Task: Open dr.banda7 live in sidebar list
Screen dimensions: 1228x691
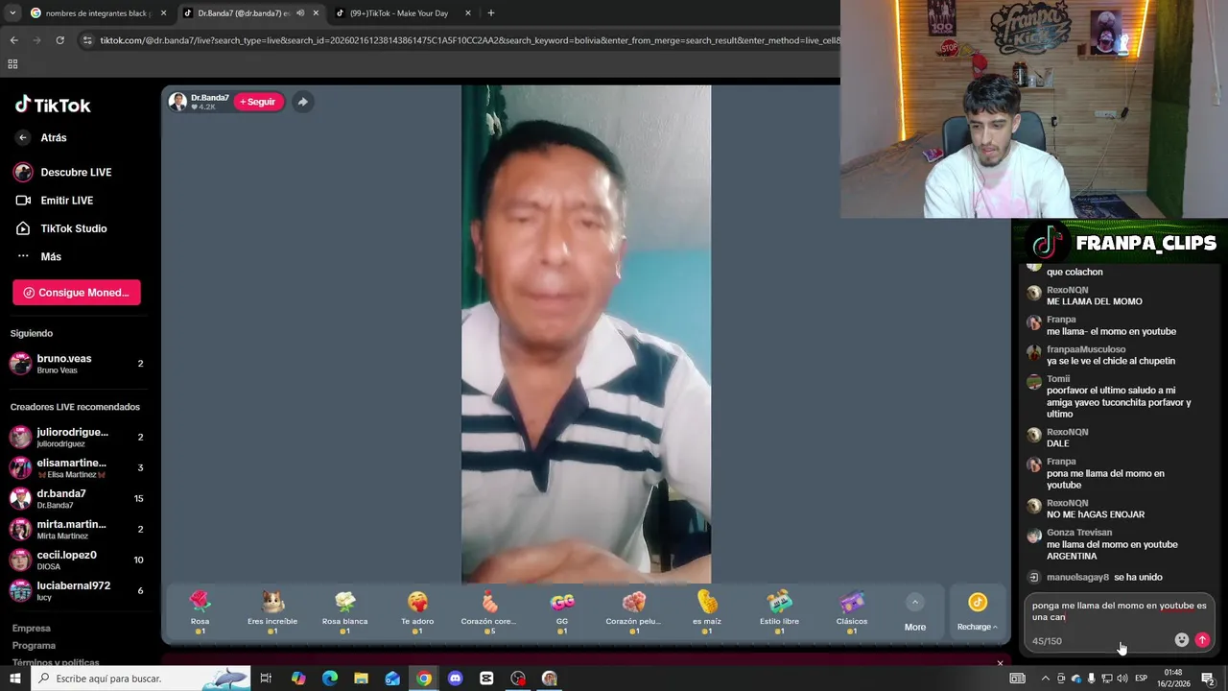Action: (77, 498)
